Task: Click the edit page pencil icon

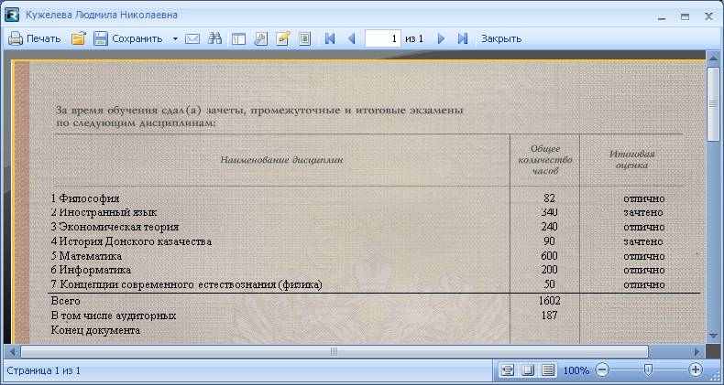Action: coord(282,39)
